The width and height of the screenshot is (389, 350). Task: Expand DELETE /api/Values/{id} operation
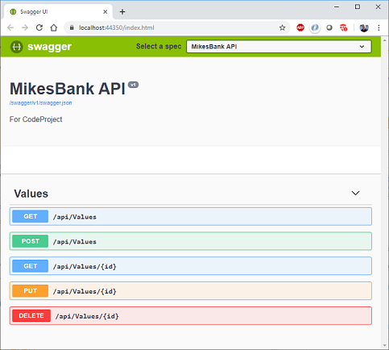191,315
